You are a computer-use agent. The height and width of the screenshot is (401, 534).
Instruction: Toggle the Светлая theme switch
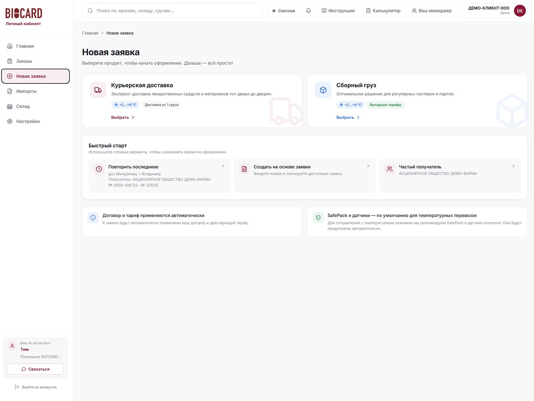tap(284, 11)
